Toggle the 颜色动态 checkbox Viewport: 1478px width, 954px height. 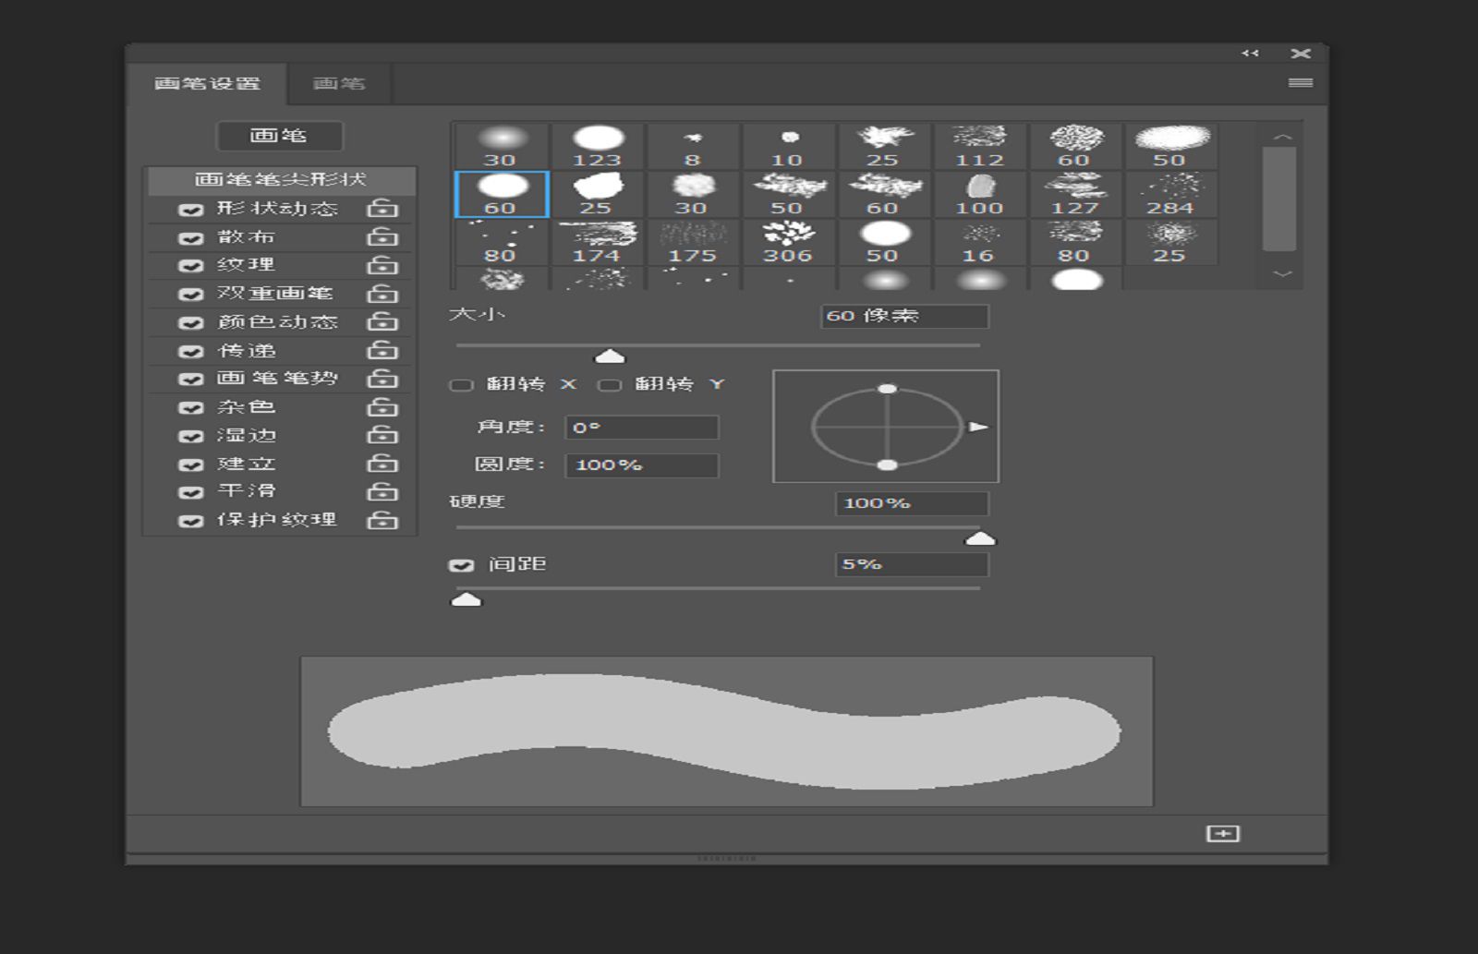click(x=190, y=323)
